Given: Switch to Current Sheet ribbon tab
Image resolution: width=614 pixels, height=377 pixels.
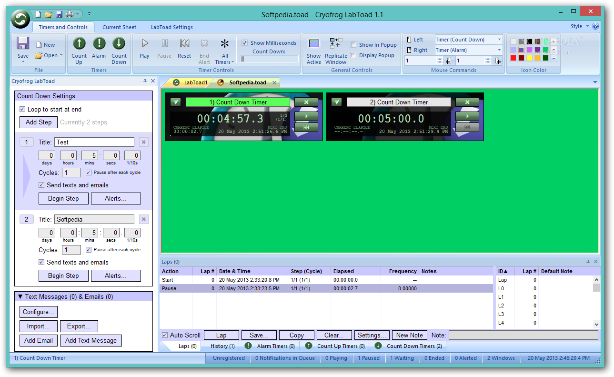Looking at the screenshot, I should (x=119, y=27).
